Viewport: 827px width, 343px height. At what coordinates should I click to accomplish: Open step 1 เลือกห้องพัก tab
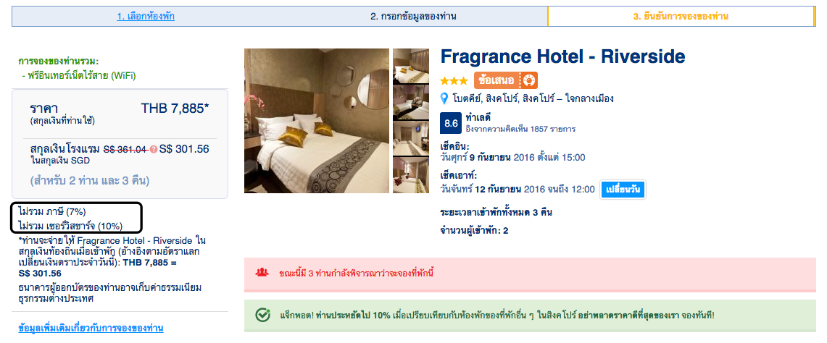click(146, 17)
